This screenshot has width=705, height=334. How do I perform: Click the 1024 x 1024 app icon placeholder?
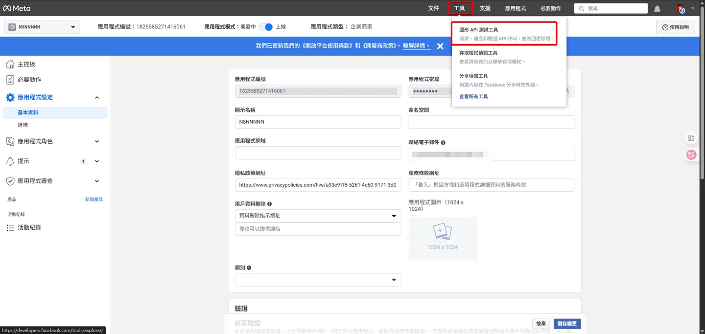click(x=443, y=238)
